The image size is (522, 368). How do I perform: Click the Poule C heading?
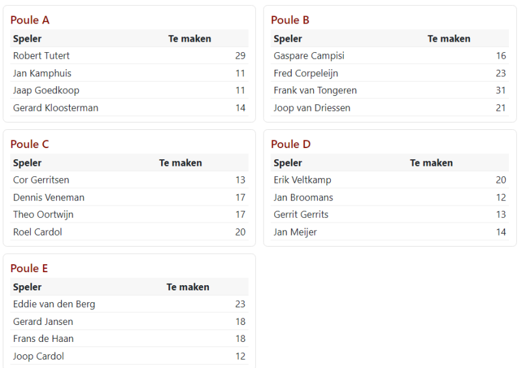click(30, 144)
